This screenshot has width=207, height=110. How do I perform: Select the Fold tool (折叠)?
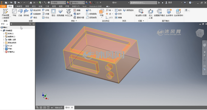45,14
